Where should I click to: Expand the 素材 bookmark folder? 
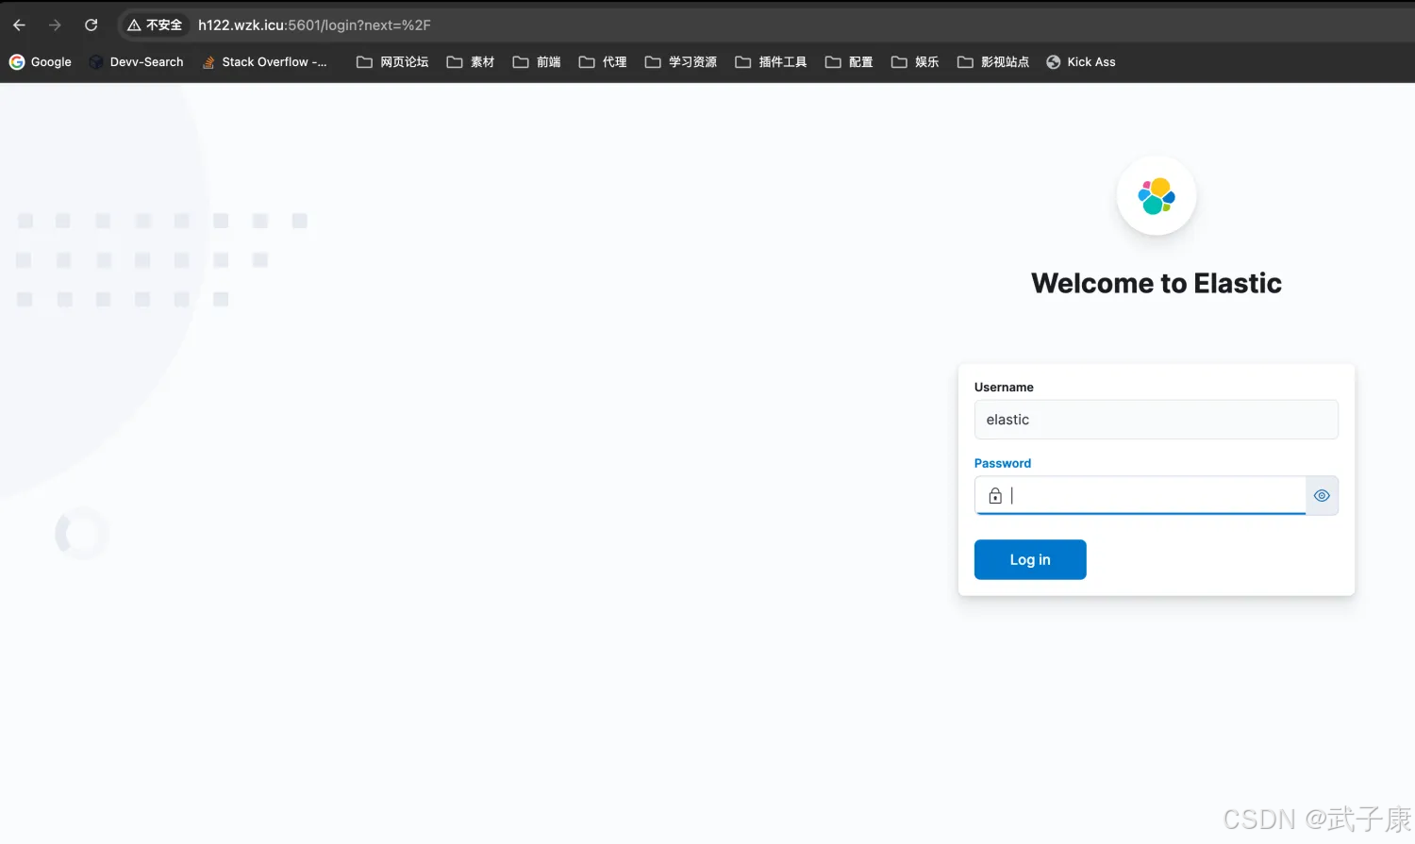click(471, 62)
